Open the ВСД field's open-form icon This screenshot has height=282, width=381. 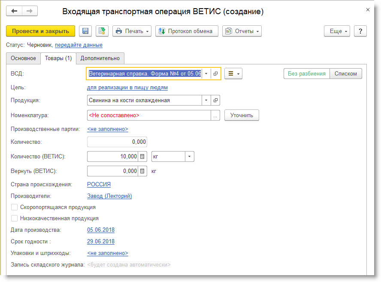215,74
